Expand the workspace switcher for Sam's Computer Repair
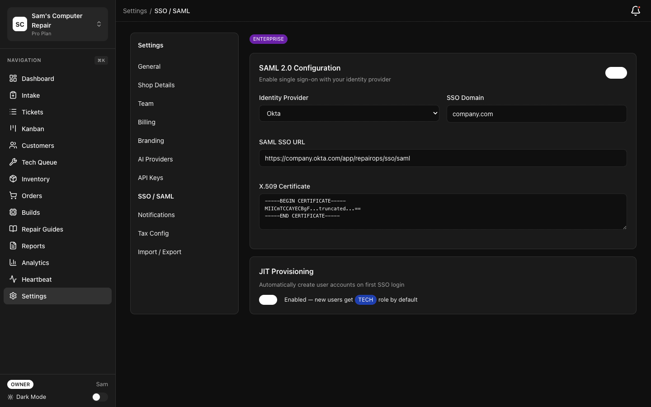 (99, 24)
